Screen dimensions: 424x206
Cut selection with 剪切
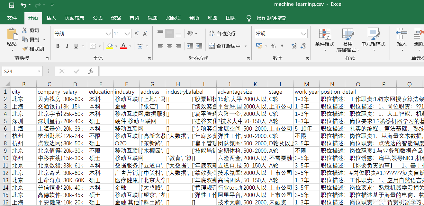point(31,30)
